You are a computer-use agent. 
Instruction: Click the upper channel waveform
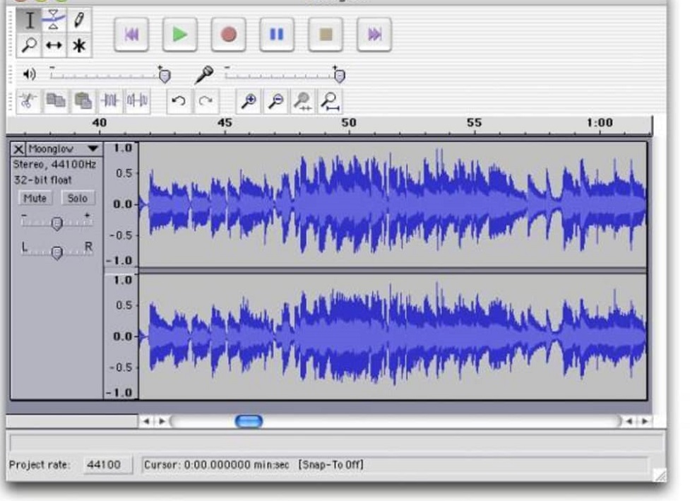point(393,204)
